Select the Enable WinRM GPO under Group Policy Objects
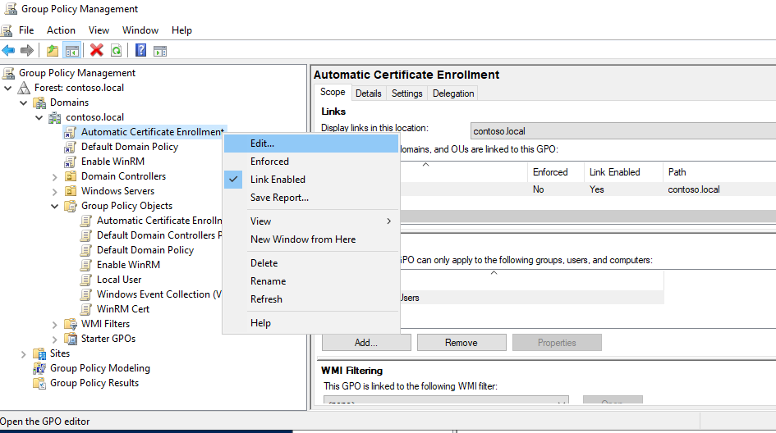Screen dimensions: 776x433 tap(128, 265)
